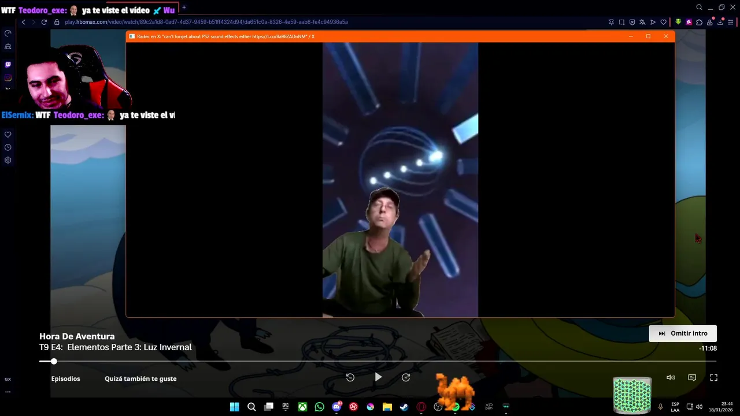Image resolution: width=740 pixels, height=416 pixels.
Task: Open bookmarks heart in sidebar
Action: pyautogui.click(x=8, y=135)
